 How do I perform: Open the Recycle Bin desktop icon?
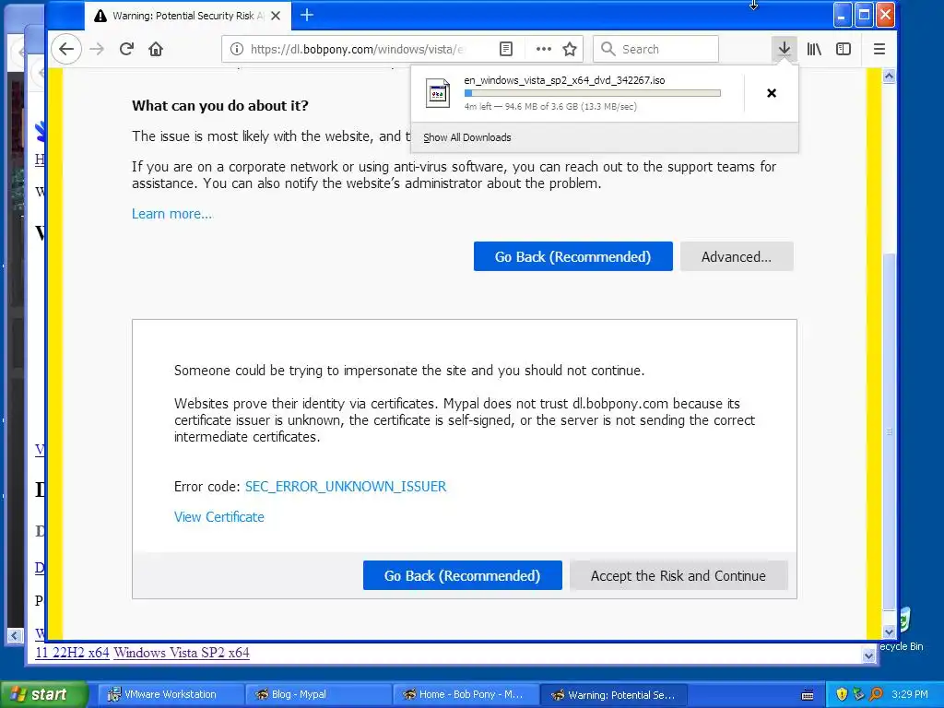[903, 629]
